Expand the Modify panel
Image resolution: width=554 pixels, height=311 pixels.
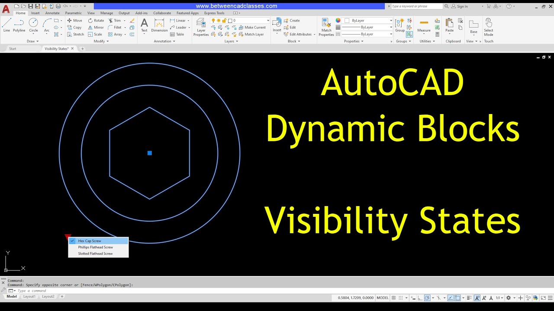(100, 41)
